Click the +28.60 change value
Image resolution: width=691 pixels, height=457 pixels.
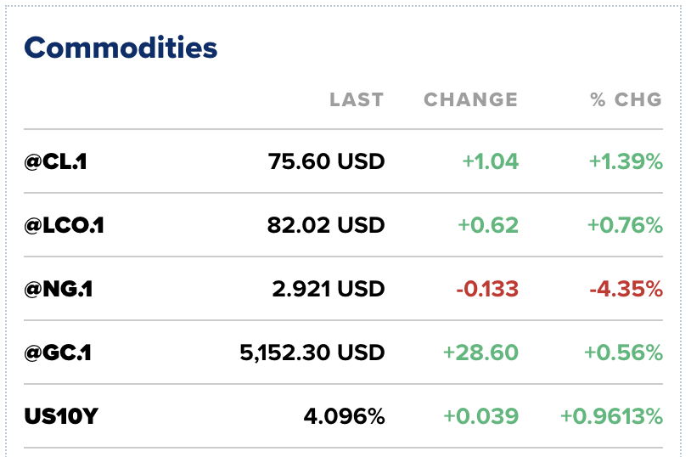(x=480, y=353)
